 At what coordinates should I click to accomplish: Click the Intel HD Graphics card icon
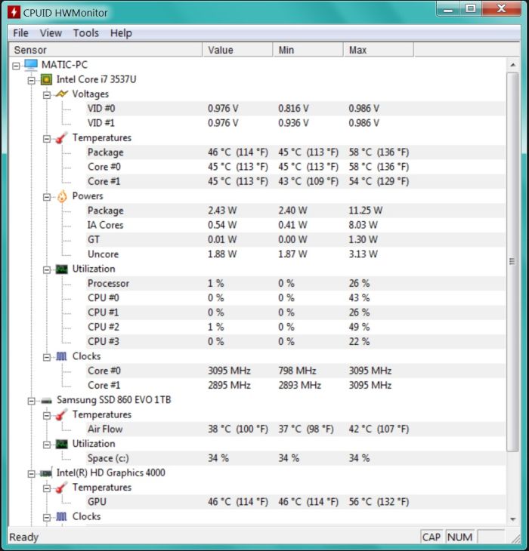pos(46,473)
